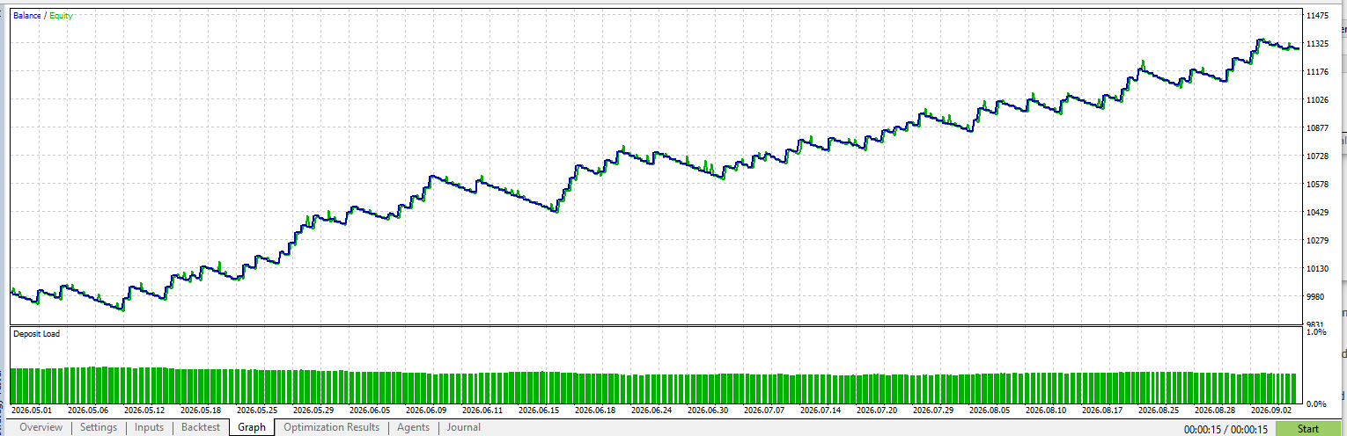Click the 2026.07.29 date label
The image size is (1347, 436).
point(934,410)
